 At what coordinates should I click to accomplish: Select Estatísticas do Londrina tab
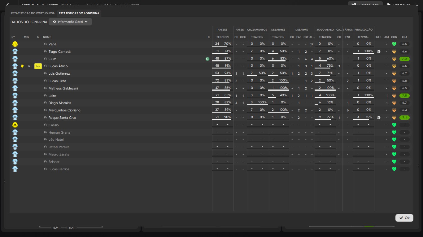click(79, 13)
